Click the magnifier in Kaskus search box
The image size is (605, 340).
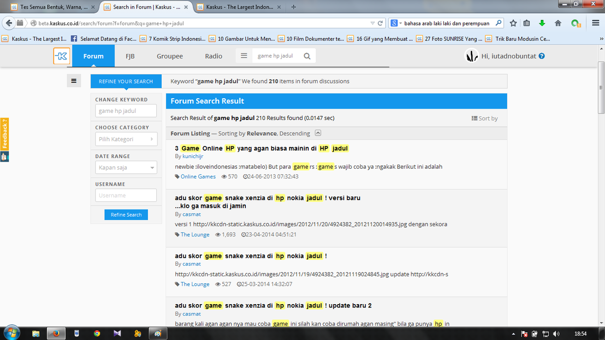(307, 56)
